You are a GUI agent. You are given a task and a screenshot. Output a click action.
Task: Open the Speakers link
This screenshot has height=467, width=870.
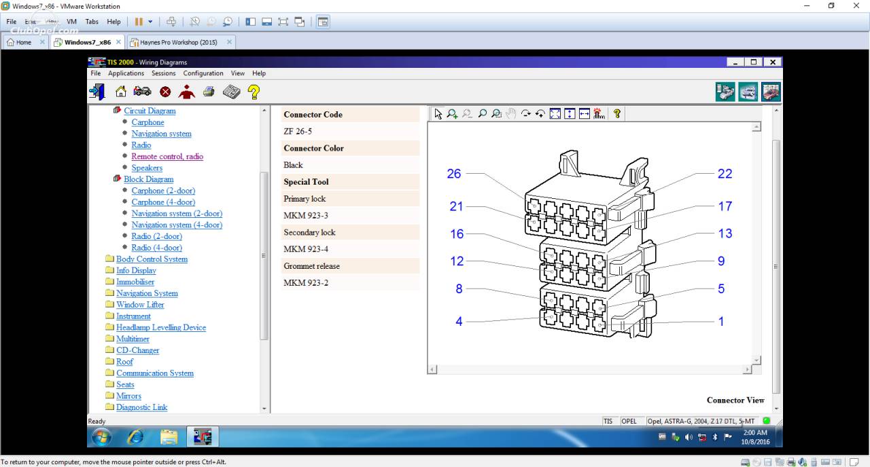pyautogui.click(x=147, y=168)
